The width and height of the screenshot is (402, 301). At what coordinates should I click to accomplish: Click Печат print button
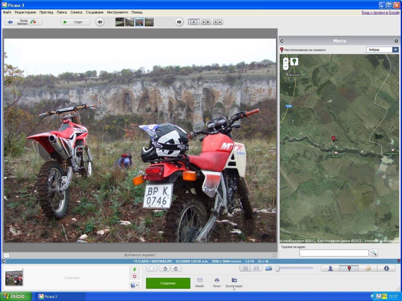(217, 283)
